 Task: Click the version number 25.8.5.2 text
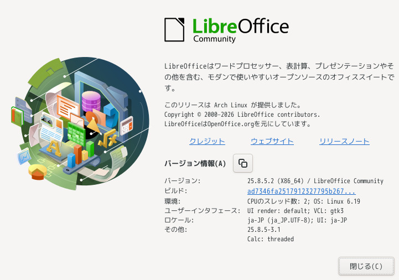(261, 181)
